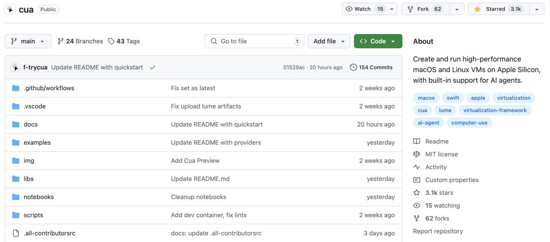Screen dimensions: 550x242
Task: Click the Starred button to unstar the repository
Action: [x=499, y=9]
